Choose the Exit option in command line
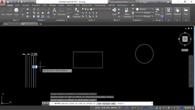Viewport: 195px width, 110px height. coord(99,104)
